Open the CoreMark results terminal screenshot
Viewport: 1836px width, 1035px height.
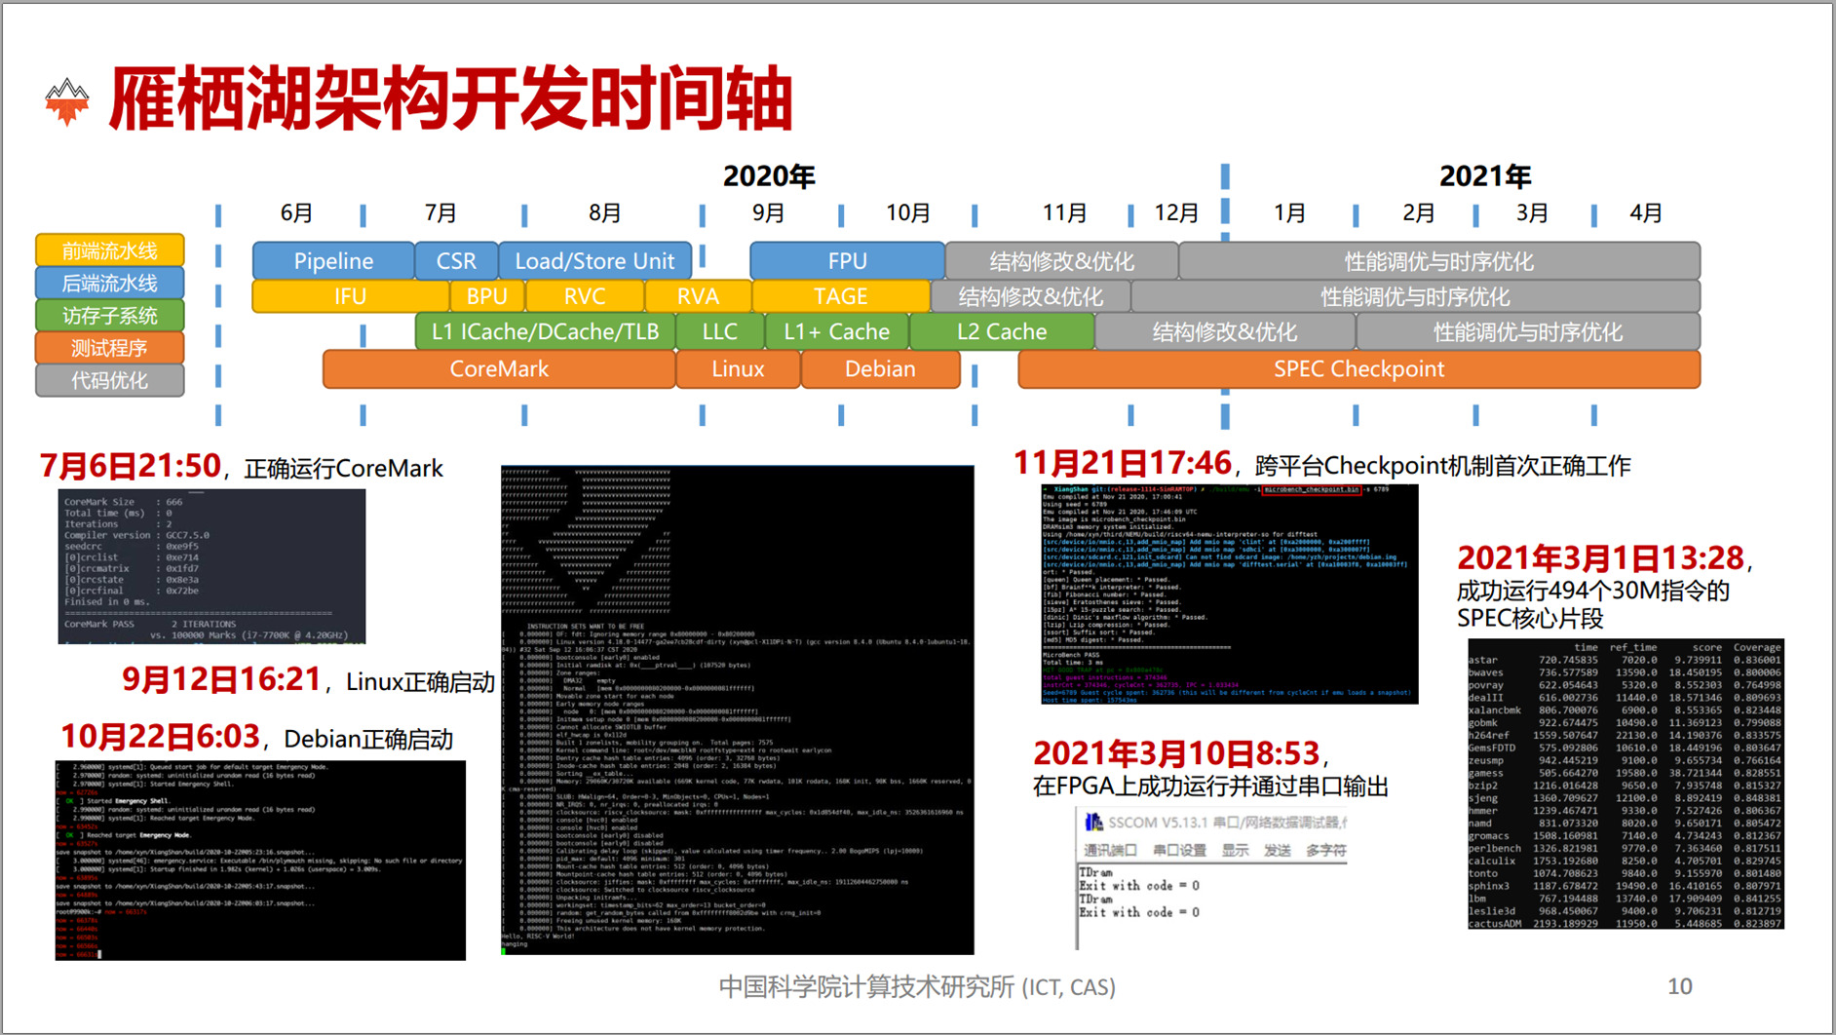click(x=211, y=566)
